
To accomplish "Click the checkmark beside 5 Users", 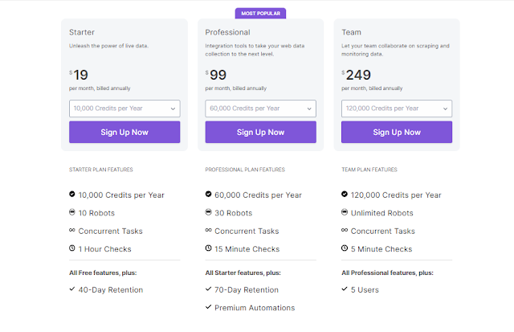I will (345, 289).
